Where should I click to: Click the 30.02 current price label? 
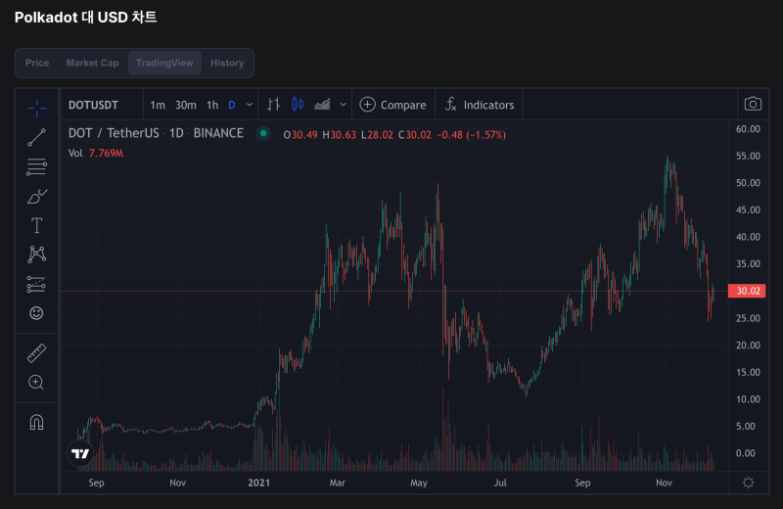pos(747,291)
